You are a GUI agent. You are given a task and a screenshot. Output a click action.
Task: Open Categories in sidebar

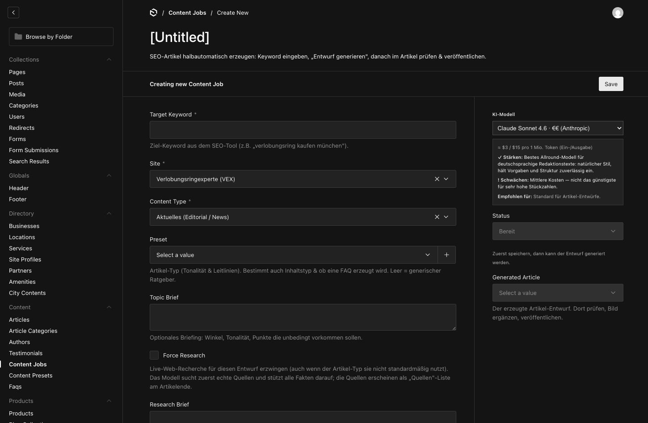[24, 105]
